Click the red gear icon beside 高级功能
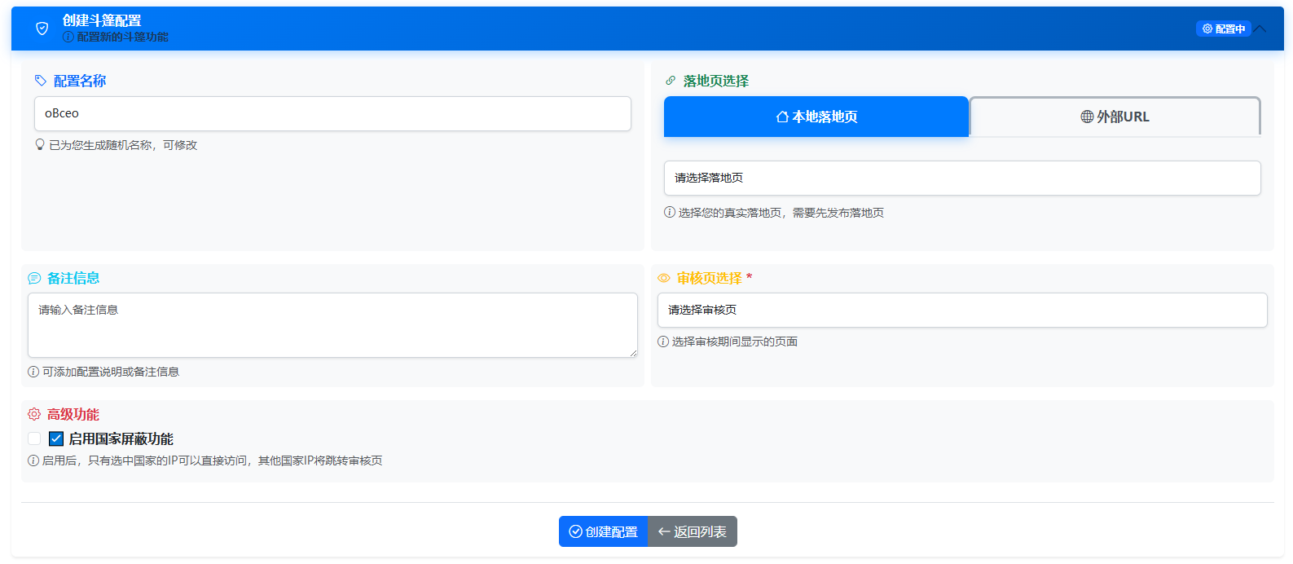Image resolution: width=1293 pixels, height=564 pixels. [x=34, y=414]
